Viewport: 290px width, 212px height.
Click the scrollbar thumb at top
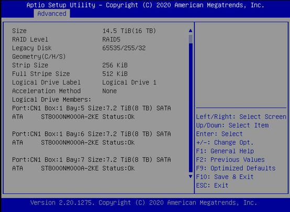tap(191, 39)
